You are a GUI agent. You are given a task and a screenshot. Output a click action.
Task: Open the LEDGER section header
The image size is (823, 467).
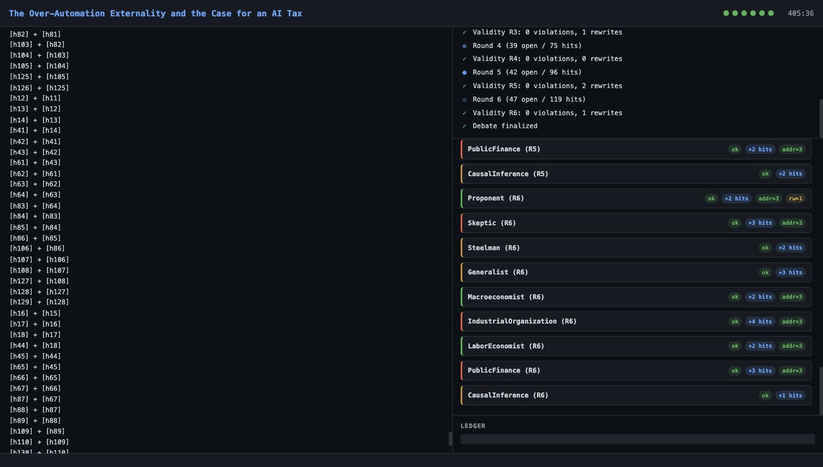coord(473,426)
